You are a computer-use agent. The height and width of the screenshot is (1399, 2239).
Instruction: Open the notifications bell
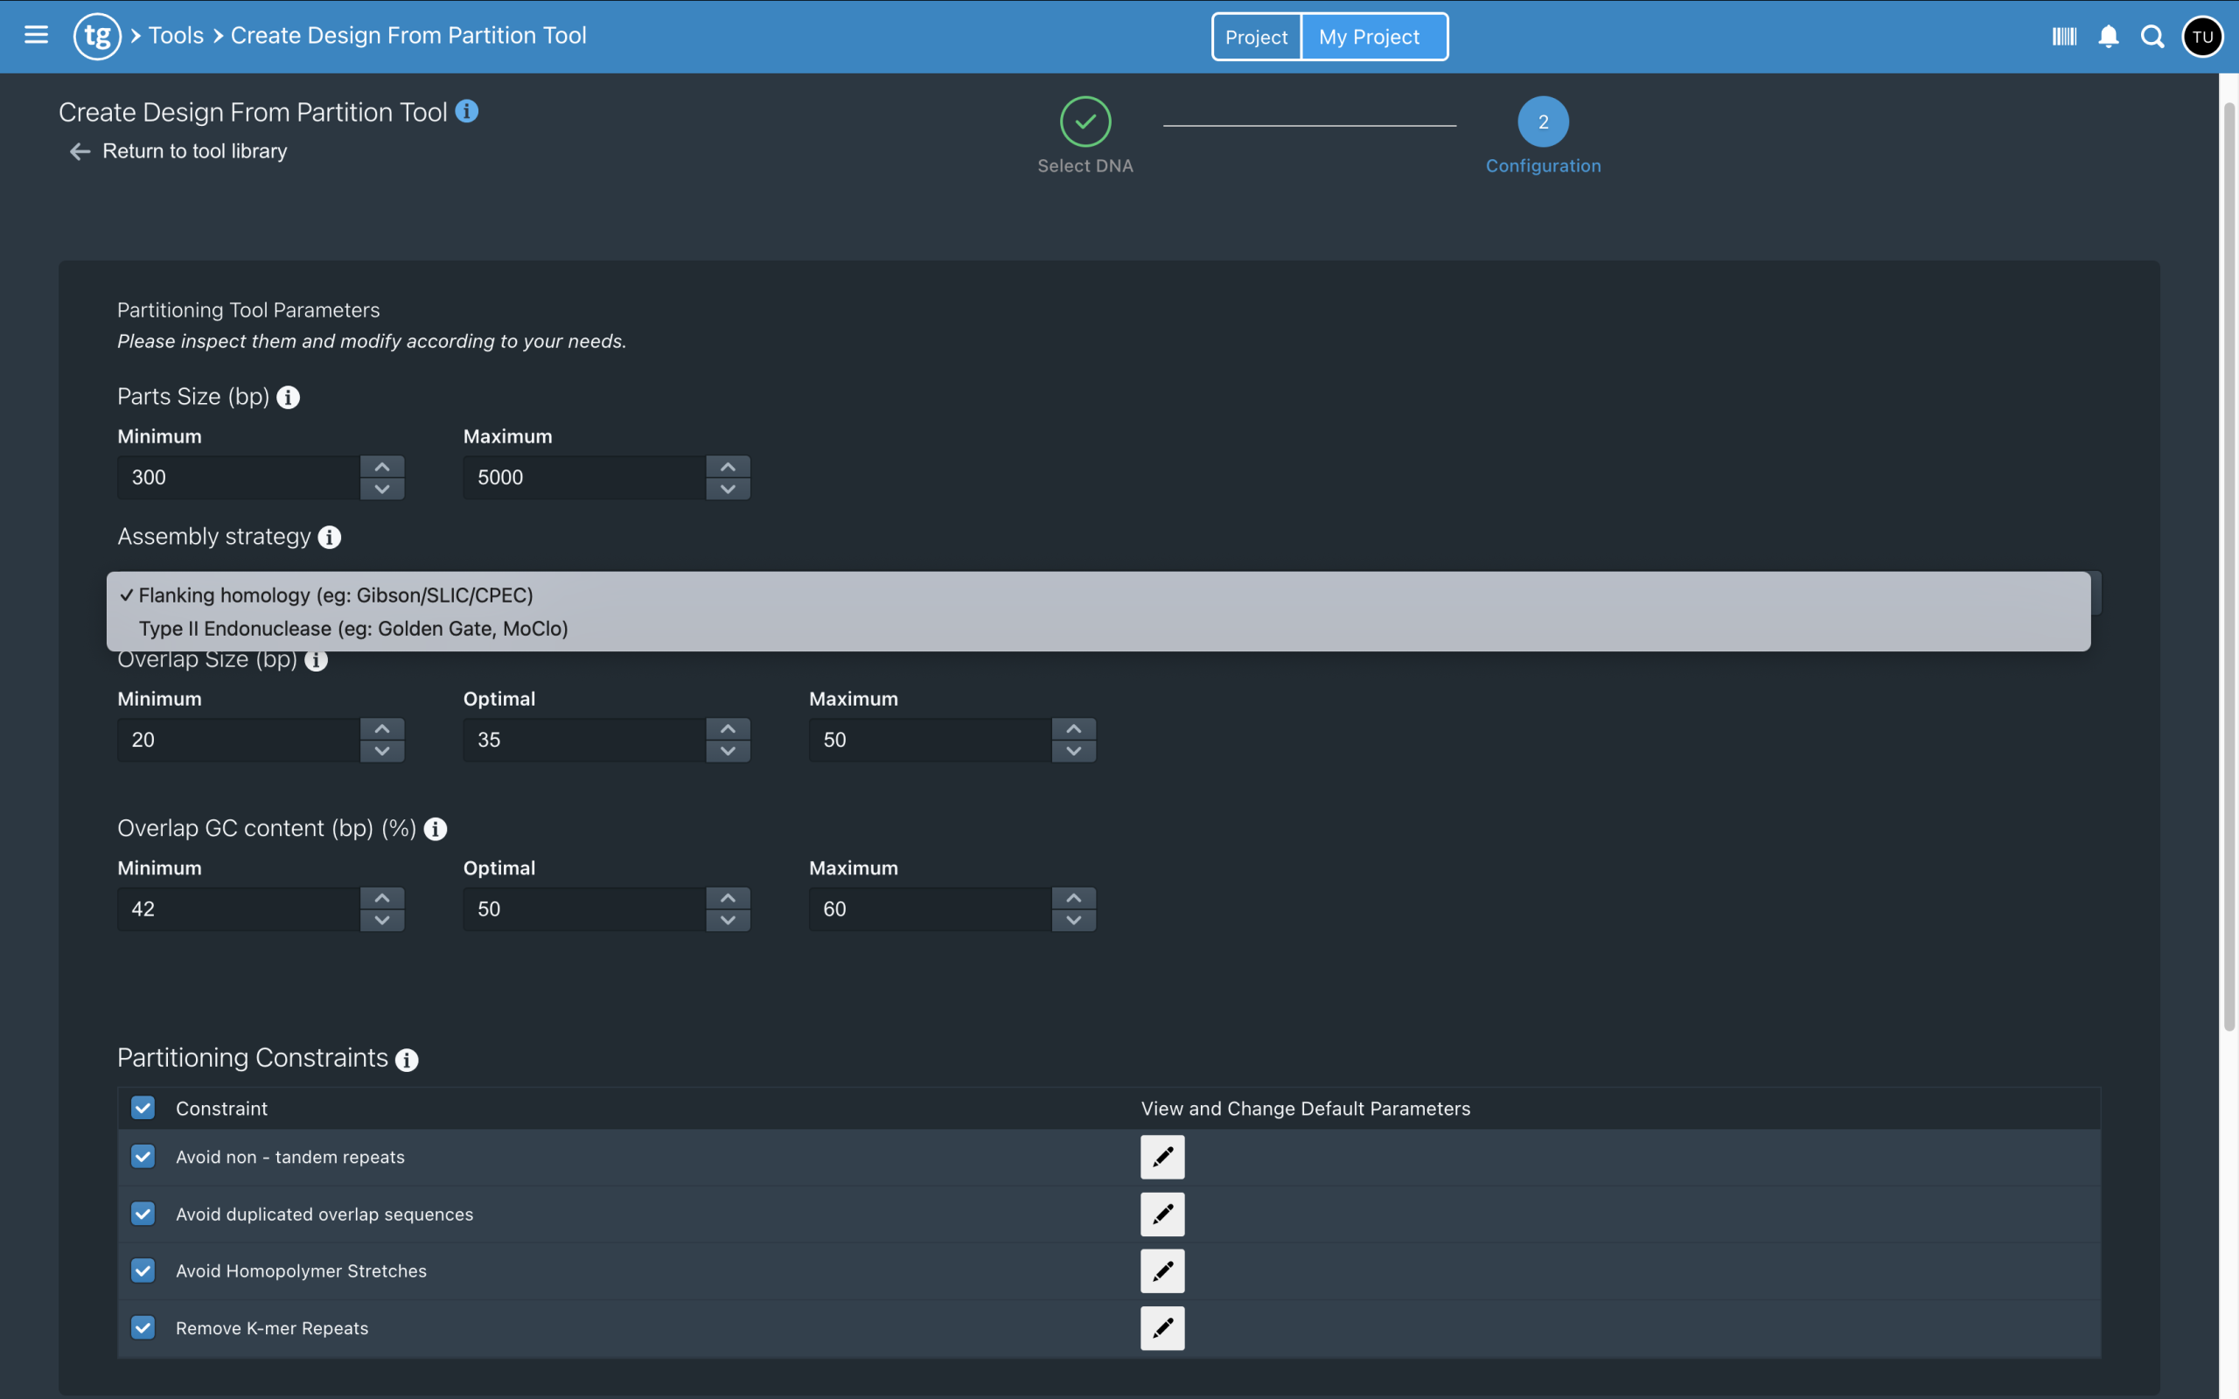(2109, 36)
